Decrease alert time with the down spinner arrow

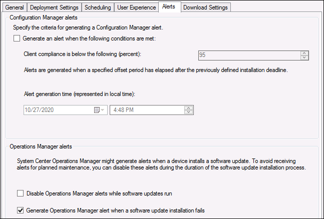pos(188,112)
